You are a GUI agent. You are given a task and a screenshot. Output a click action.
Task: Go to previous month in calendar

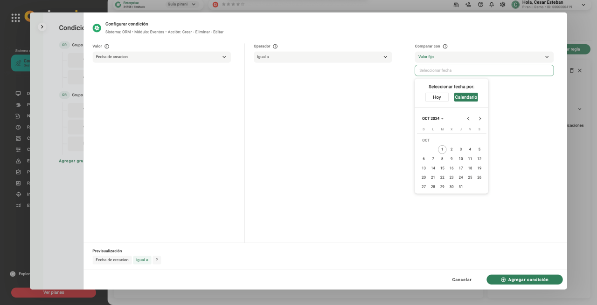(468, 119)
